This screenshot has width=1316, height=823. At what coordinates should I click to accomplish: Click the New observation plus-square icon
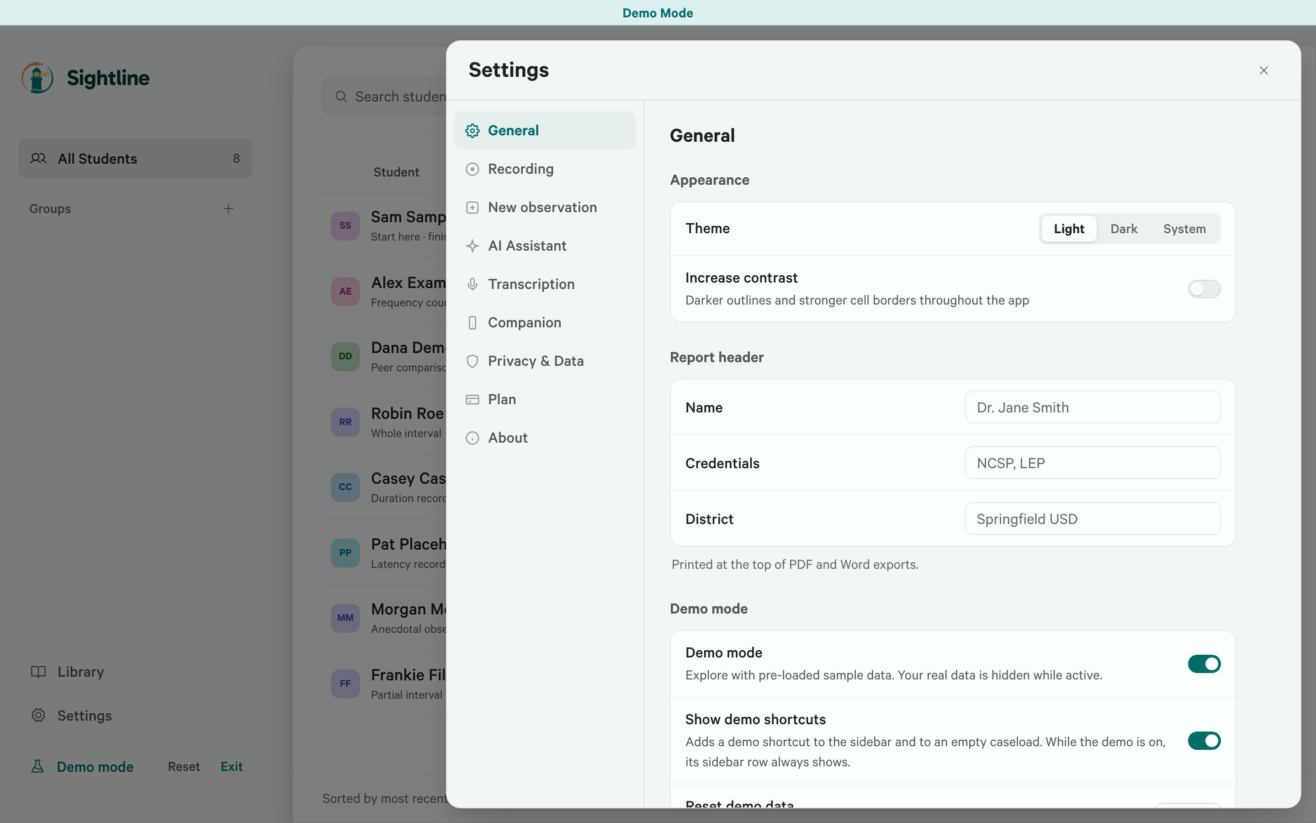472,208
